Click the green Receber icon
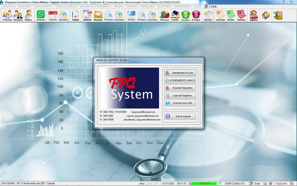 coord(185,15)
